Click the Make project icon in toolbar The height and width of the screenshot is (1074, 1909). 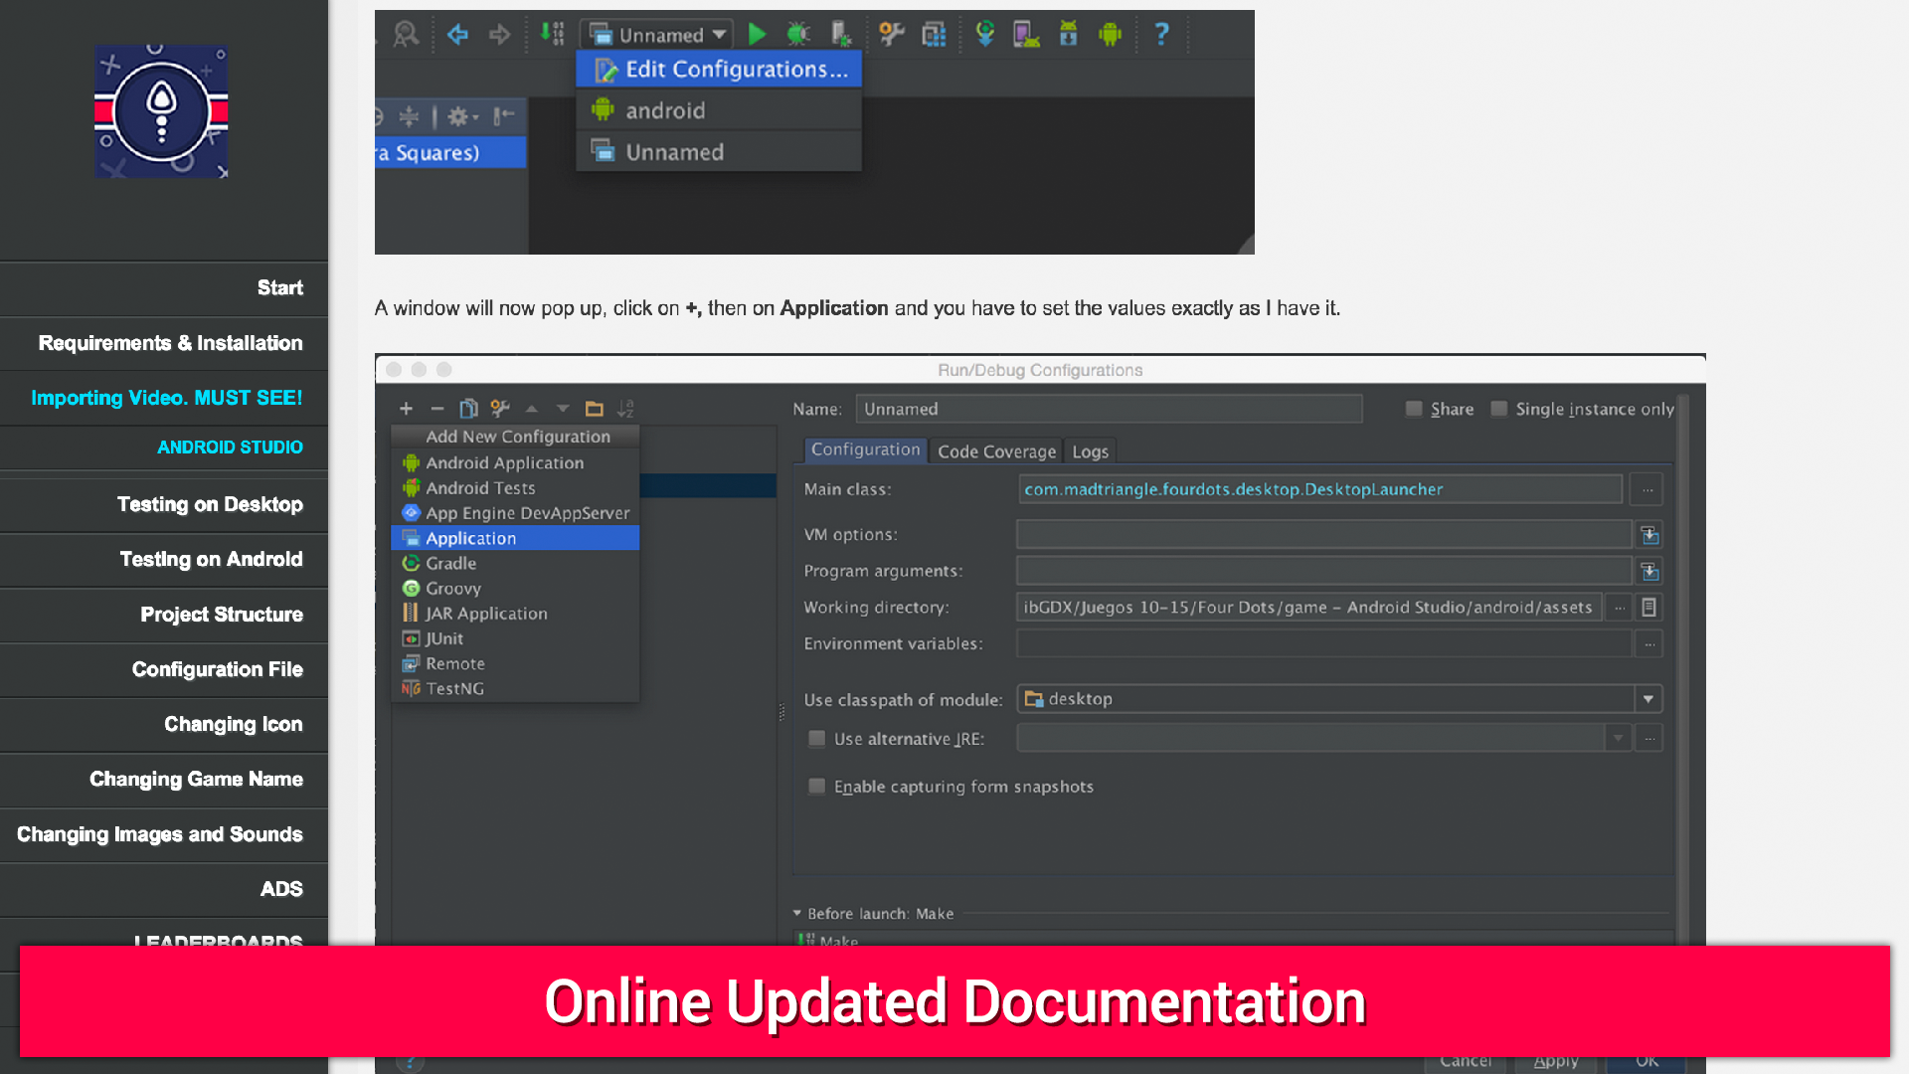pos(552,35)
